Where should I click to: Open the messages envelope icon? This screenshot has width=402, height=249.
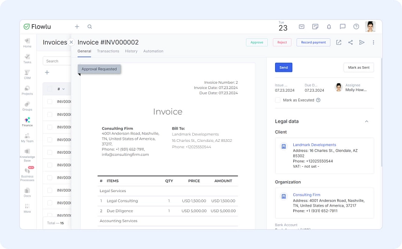pos(301,27)
